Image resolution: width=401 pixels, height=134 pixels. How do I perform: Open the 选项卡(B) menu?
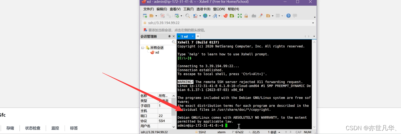click(203, 9)
